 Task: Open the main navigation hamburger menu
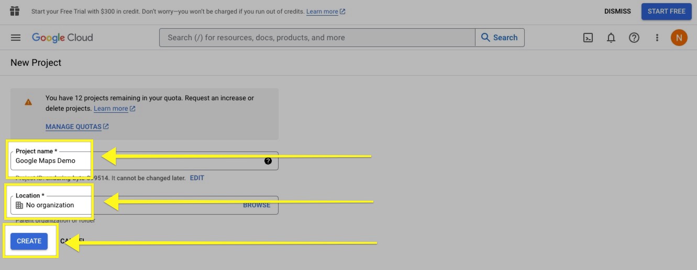[x=16, y=38]
